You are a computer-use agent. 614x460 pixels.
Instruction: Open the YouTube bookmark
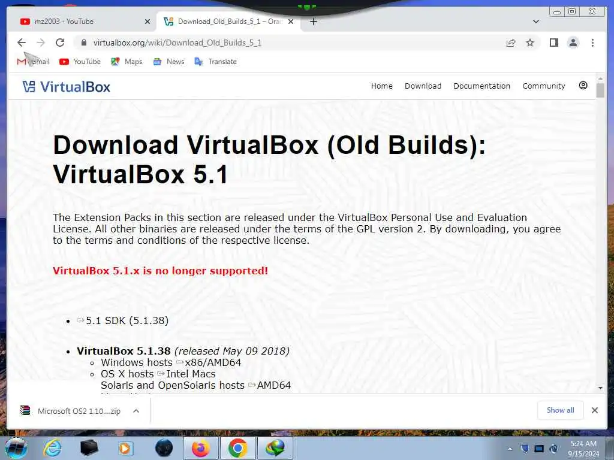tap(80, 62)
